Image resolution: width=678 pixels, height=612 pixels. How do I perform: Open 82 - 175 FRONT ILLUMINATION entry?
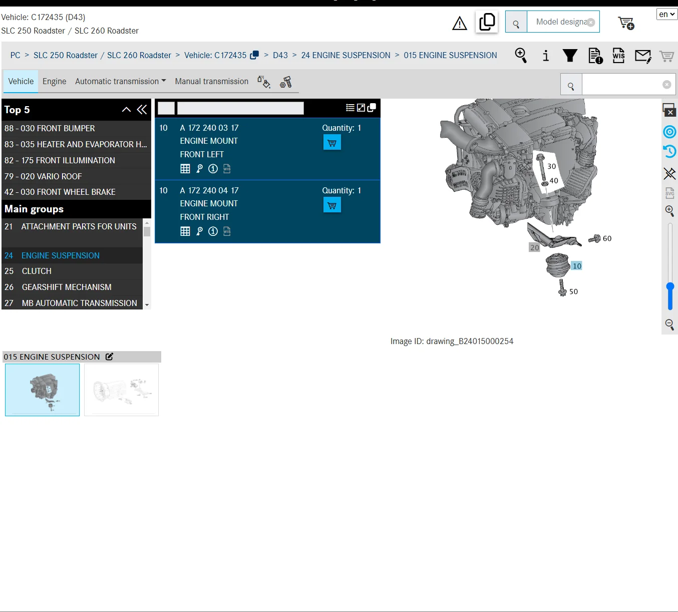76,160
